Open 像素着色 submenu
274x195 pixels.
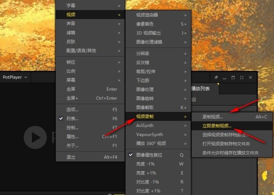[x=158, y=24]
